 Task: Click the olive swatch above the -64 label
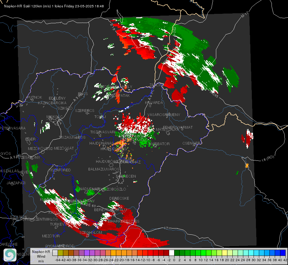click(60, 253)
